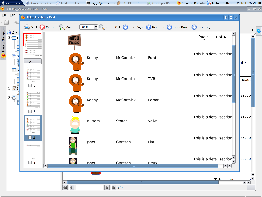The height and width of the screenshot is (197, 262).
Task: Click the scroll-up arrow of the Print Preview scrollbar
Action: pyautogui.click(x=234, y=34)
